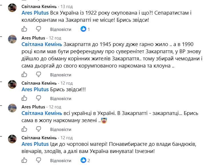
Task: Open Світлана Кемінь avatar on first comment
Action: (12, 8)
